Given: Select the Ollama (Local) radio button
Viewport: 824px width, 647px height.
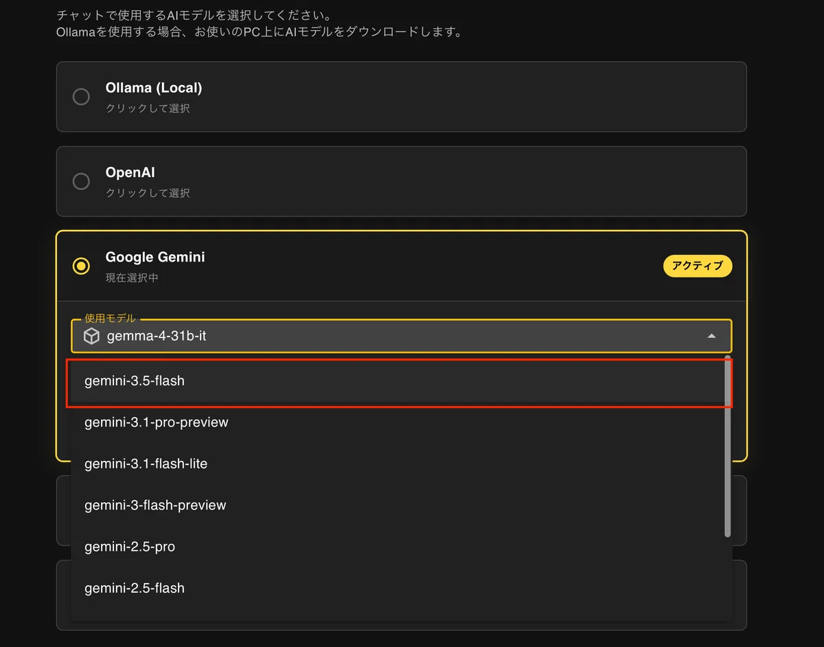Looking at the screenshot, I should 81,97.
